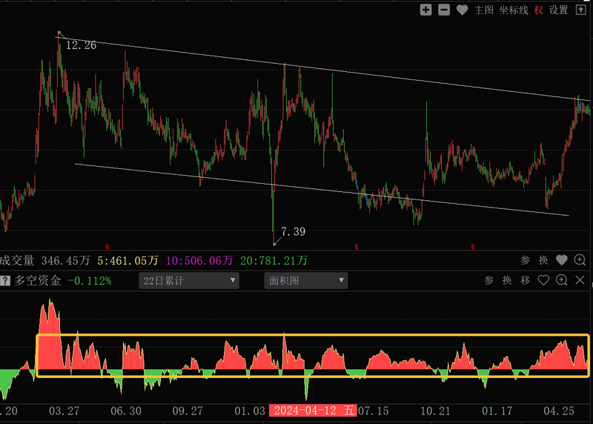Open the 面积图 chart type dropdown
Viewport: 593px width, 424px height.
(x=305, y=281)
